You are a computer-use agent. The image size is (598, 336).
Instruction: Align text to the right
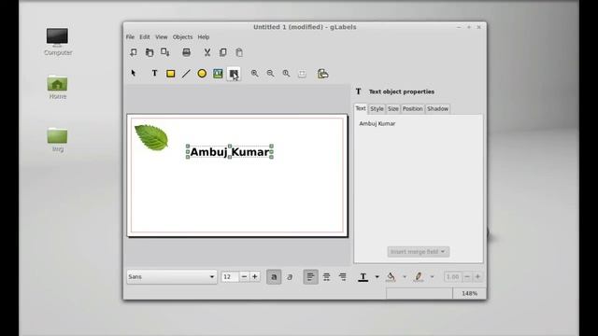point(343,277)
